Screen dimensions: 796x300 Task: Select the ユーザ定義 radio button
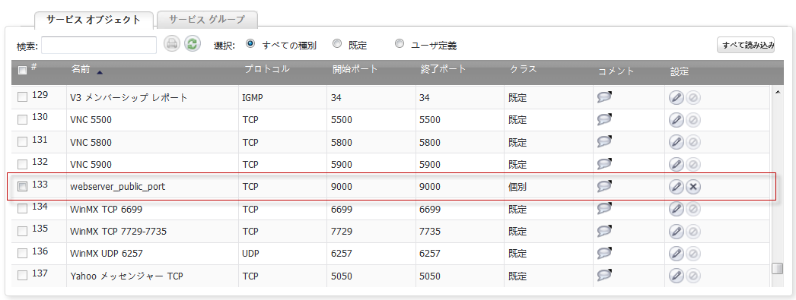(400, 43)
